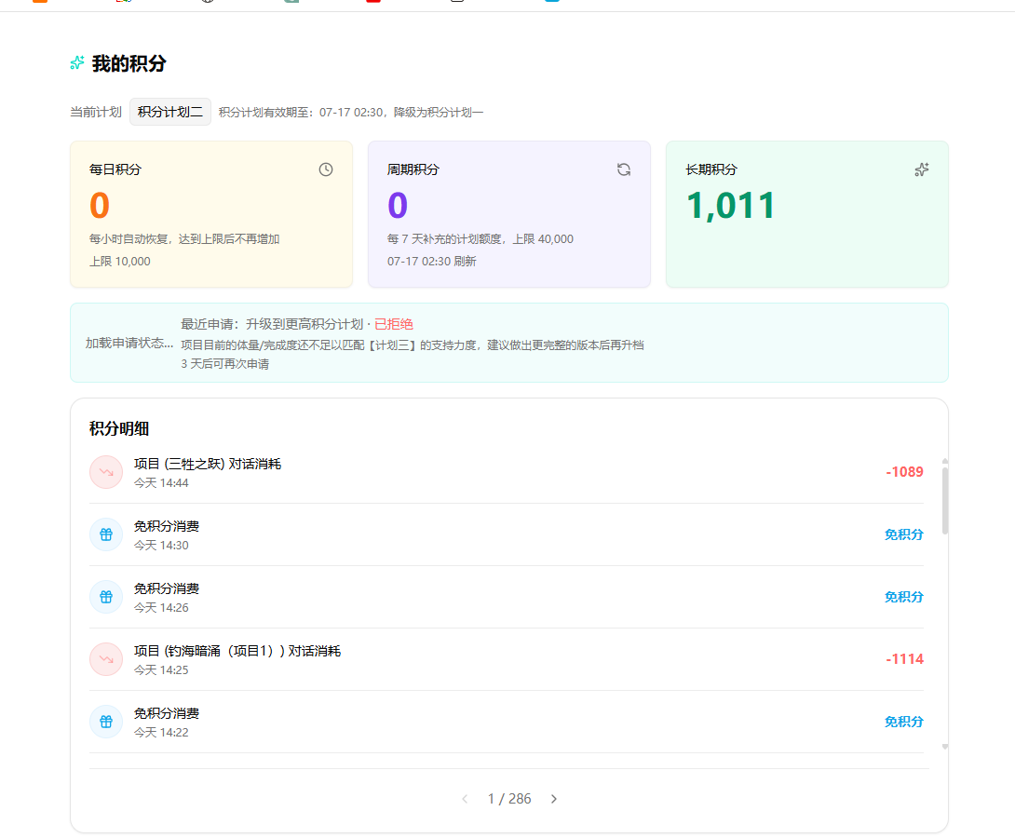Click the scrollbar thumb in 积分明细 list

[945, 500]
